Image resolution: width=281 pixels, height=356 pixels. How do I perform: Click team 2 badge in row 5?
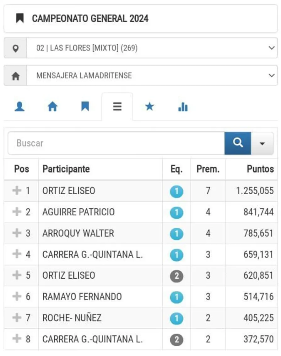(176, 276)
